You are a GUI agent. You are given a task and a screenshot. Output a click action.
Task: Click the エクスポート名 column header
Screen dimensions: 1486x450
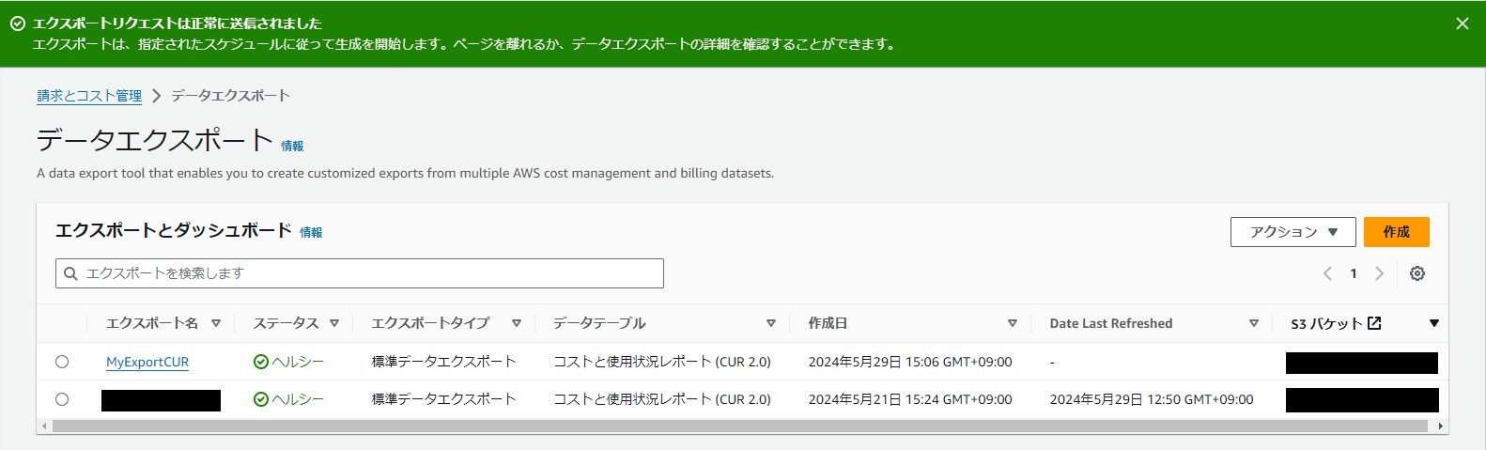tap(152, 323)
